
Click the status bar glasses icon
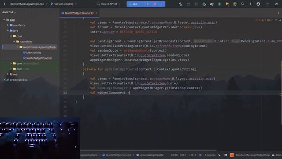[200, 155]
